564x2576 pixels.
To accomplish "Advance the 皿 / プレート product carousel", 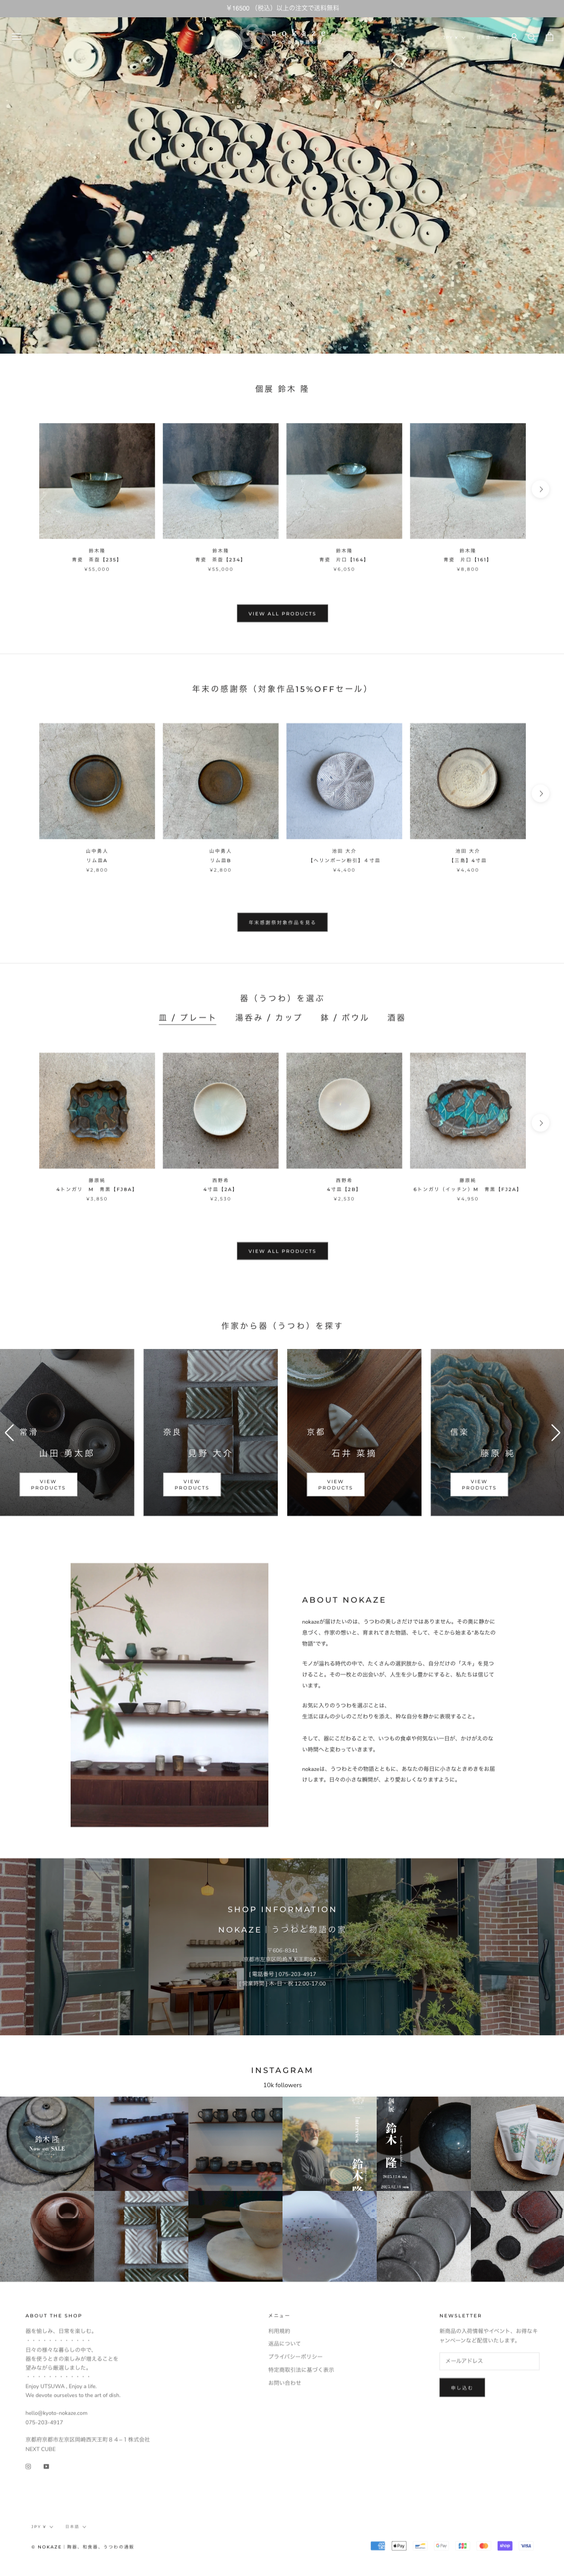I will [x=541, y=1122].
